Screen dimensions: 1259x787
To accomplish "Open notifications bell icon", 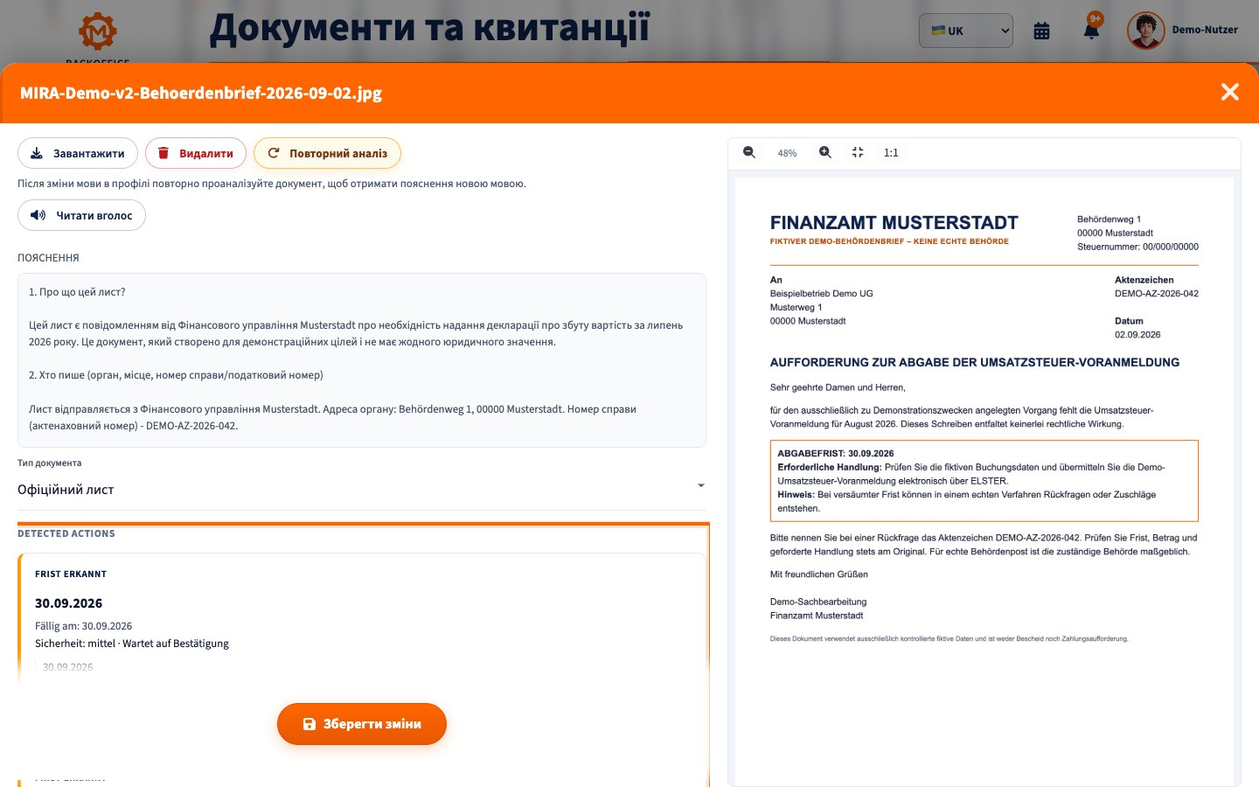I will pos(1091,31).
